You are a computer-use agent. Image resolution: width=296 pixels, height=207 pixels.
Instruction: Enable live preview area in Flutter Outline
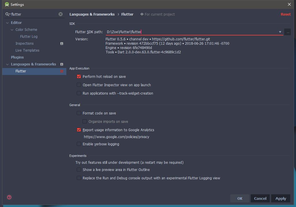point(79,170)
